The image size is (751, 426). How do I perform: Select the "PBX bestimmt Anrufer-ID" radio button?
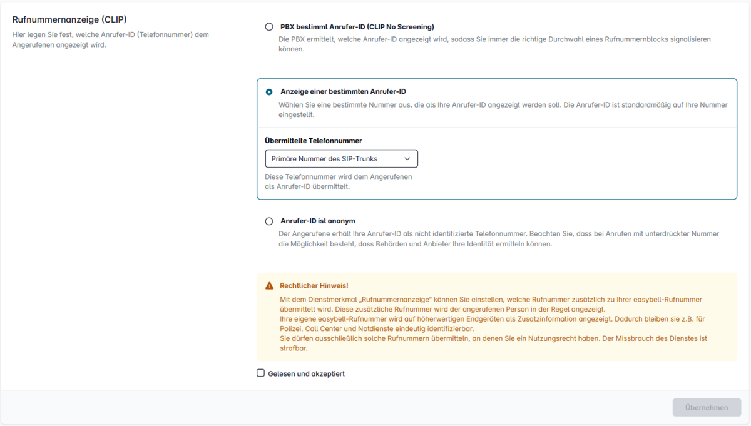tap(269, 27)
